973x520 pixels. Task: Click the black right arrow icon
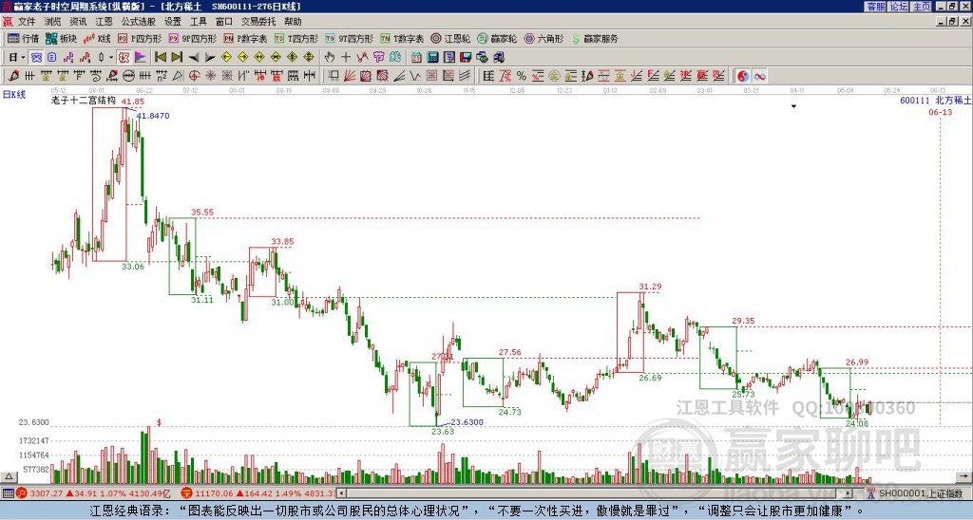tap(210, 58)
